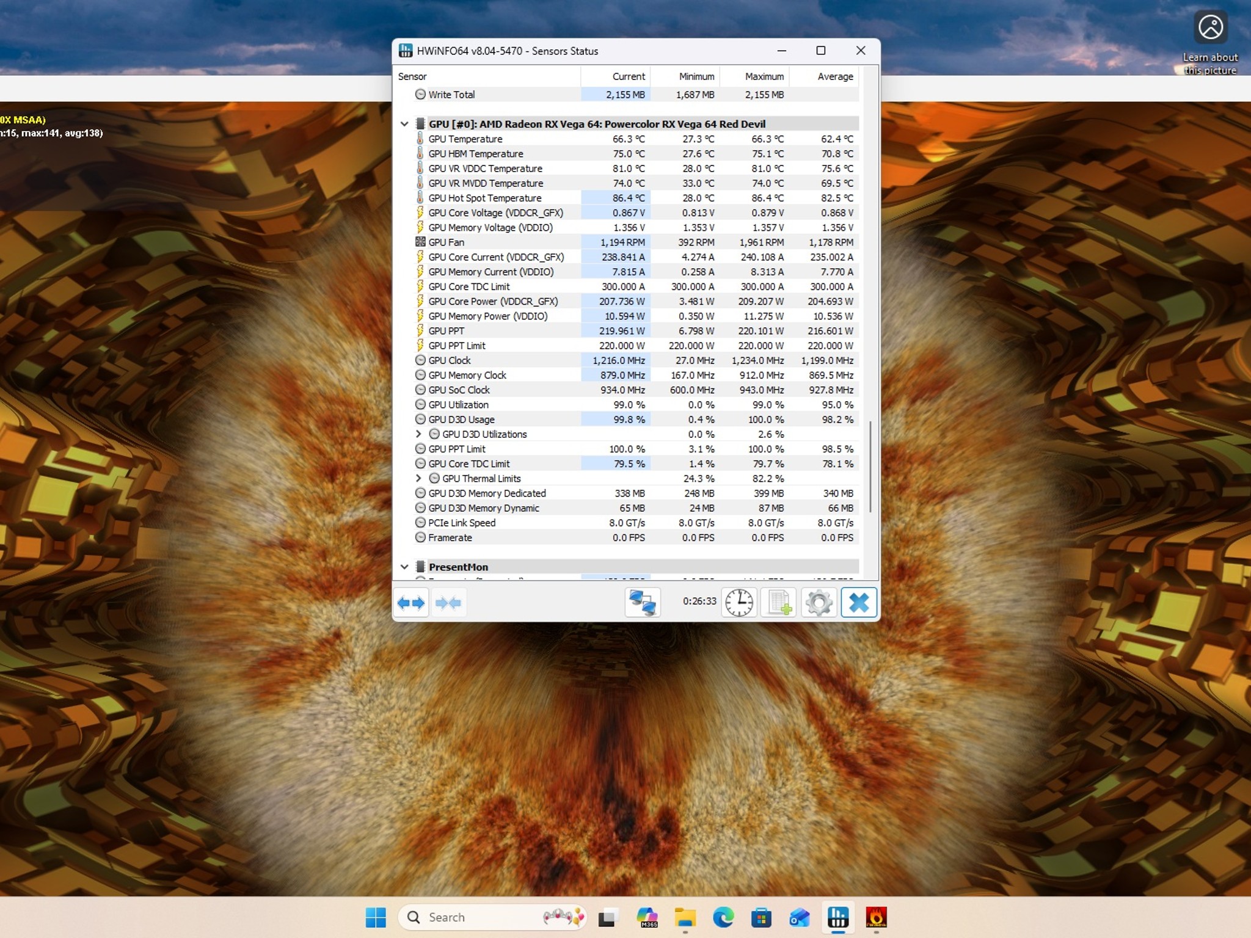
Task: Open the FurMark icon in the taskbar
Action: click(x=876, y=917)
